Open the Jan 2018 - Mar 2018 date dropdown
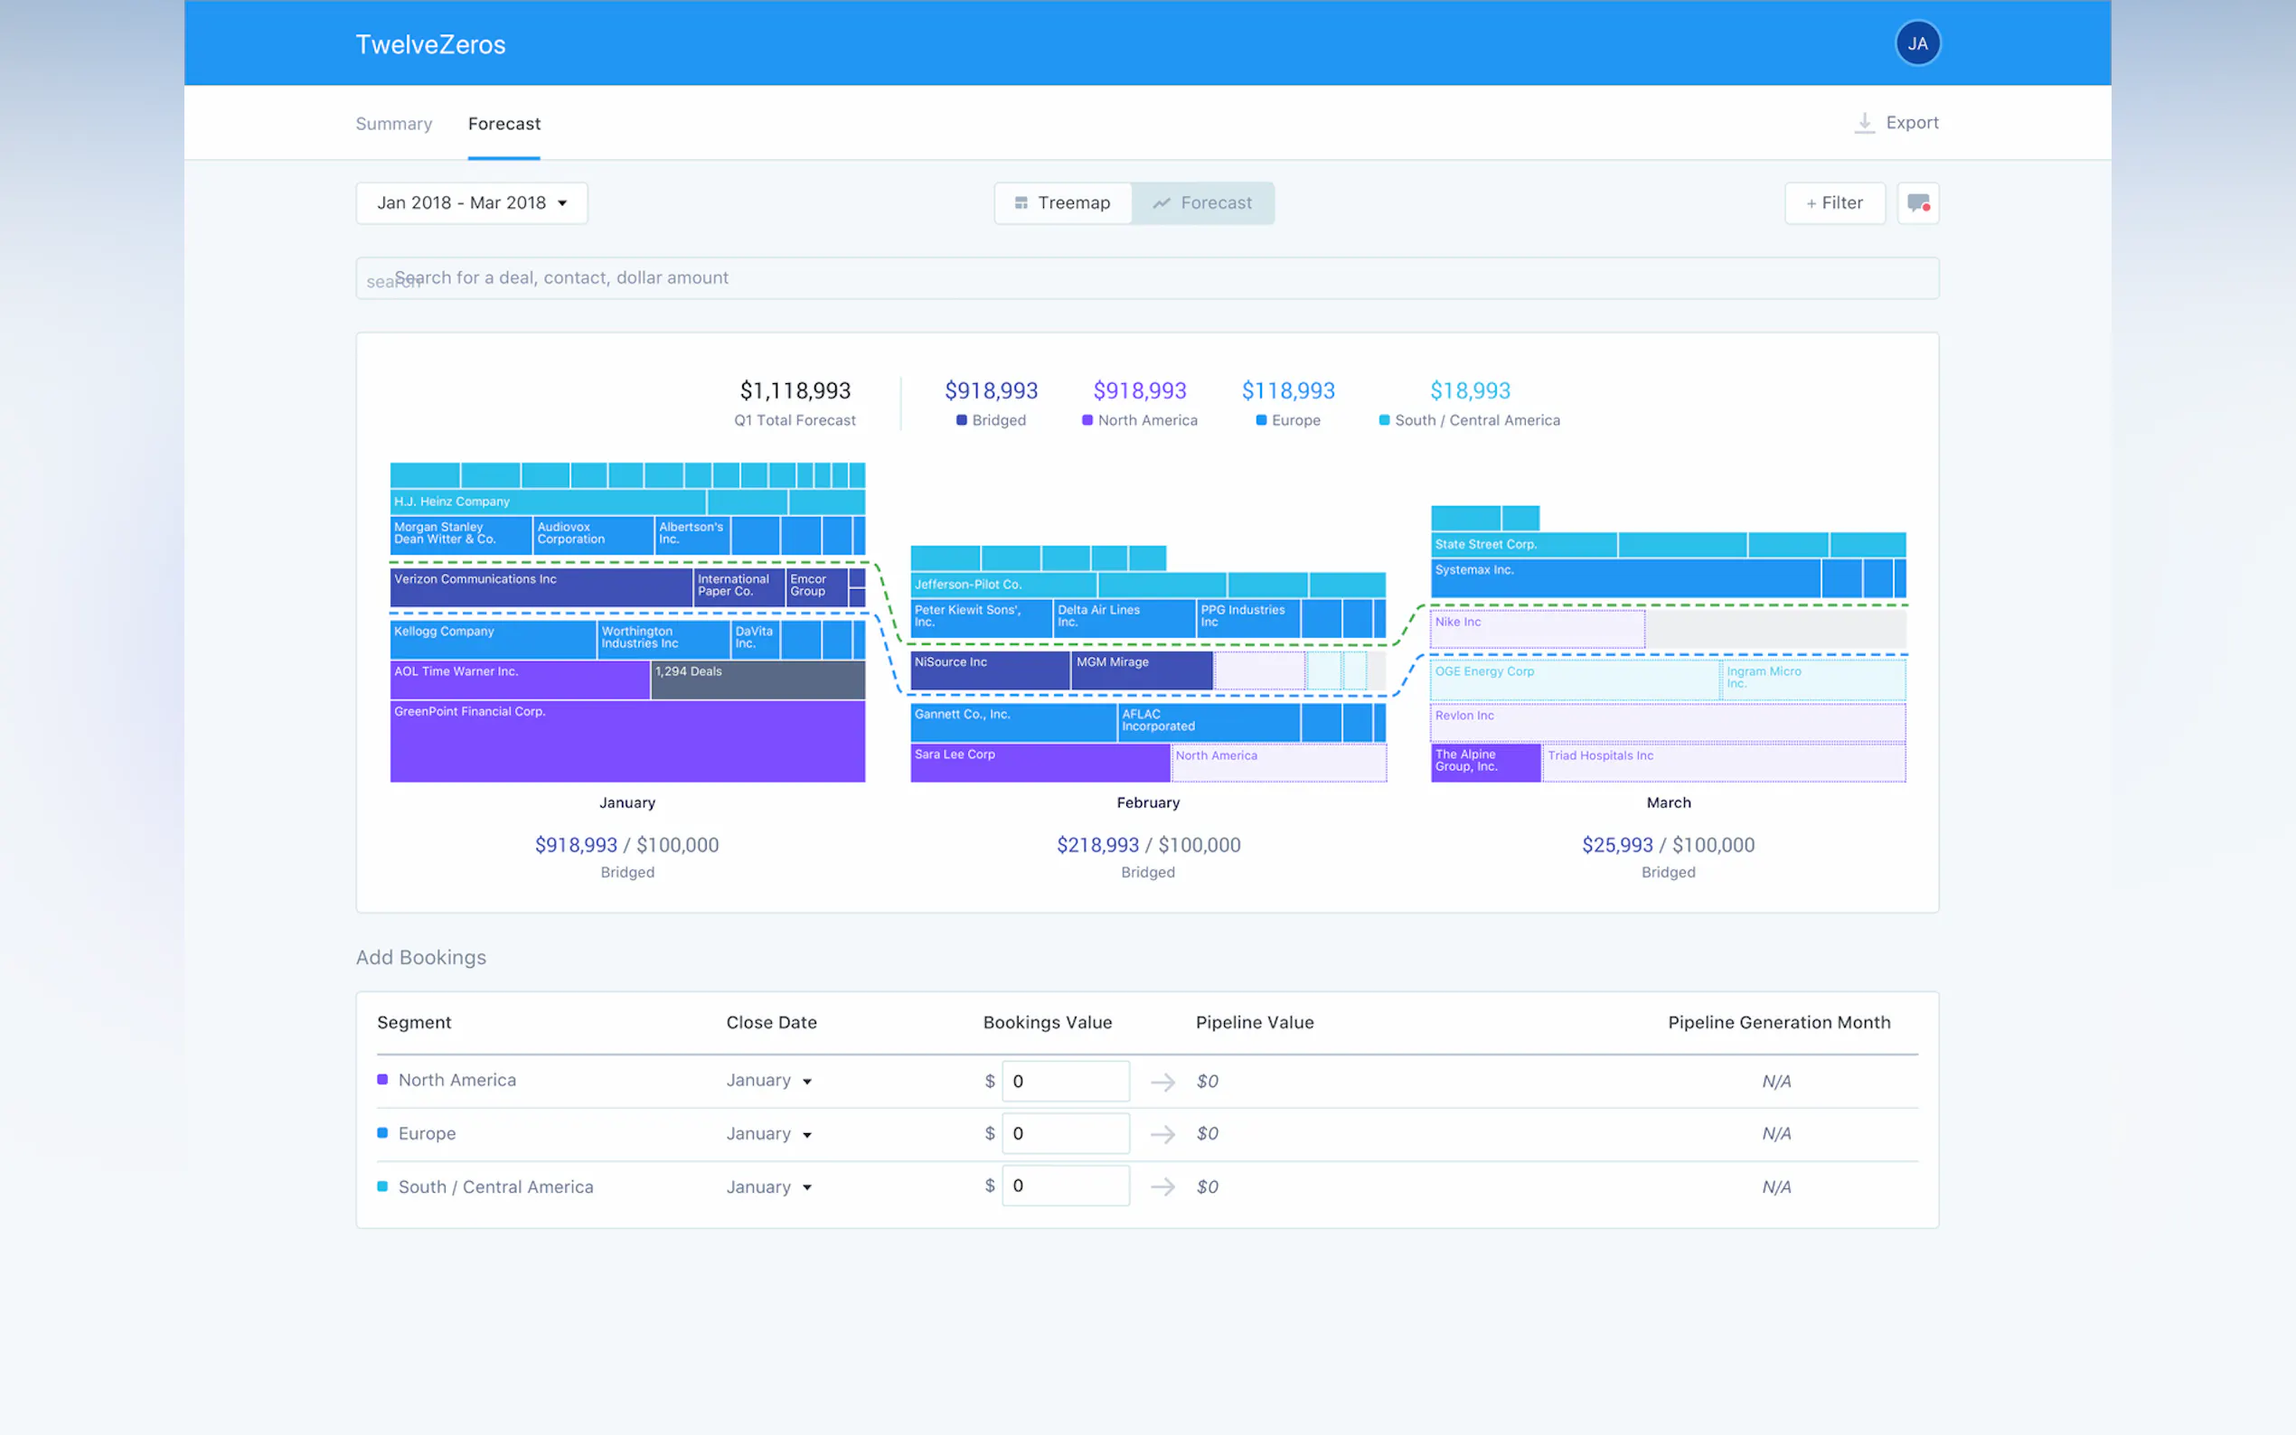Image resolution: width=2296 pixels, height=1435 pixels. pyautogui.click(x=472, y=203)
